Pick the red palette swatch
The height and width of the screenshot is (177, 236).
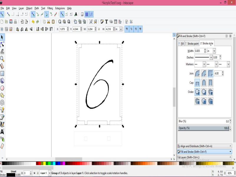tap(40, 163)
